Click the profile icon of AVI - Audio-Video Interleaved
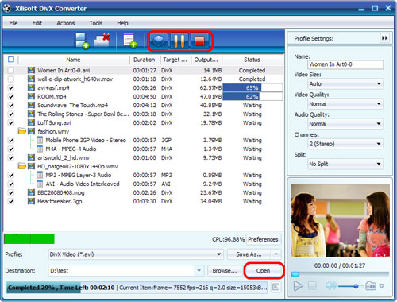Screen dimensions: 397x302 click(x=40, y=184)
